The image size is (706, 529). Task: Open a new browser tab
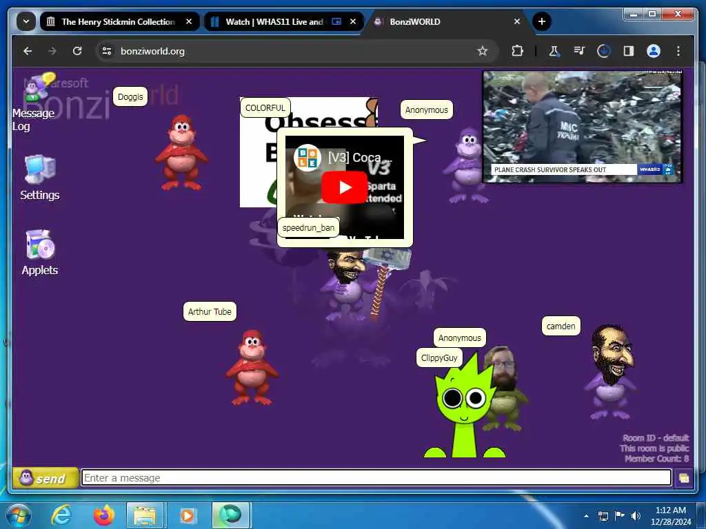click(x=542, y=21)
